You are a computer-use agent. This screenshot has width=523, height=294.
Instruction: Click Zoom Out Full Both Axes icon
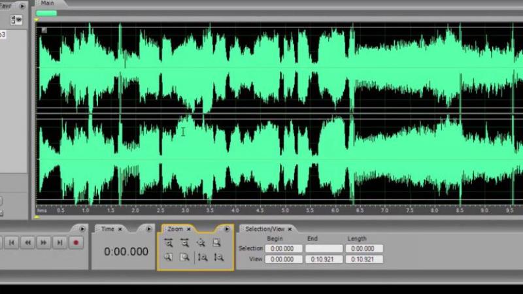click(x=201, y=242)
